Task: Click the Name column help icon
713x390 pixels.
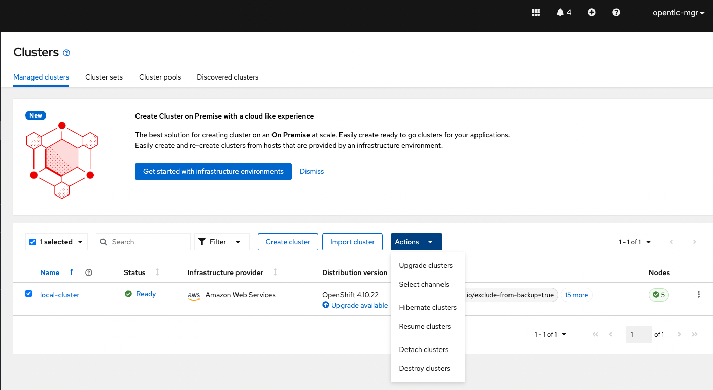Action: pyautogui.click(x=89, y=272)
